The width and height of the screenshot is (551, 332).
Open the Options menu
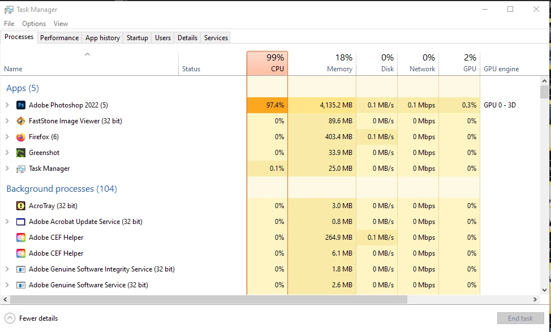[x=34, y=24]
